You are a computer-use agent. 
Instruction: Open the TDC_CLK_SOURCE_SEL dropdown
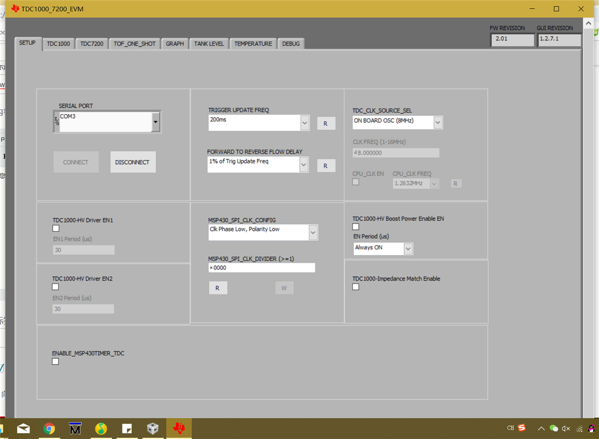438,122
